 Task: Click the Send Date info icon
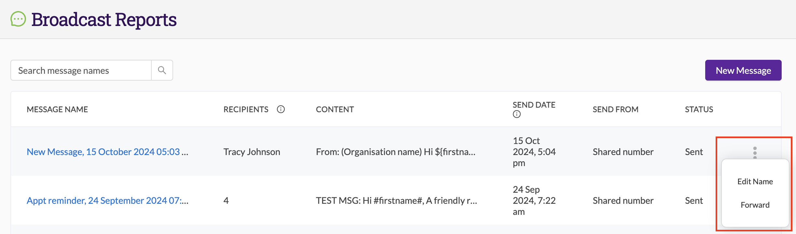(517, 114)
